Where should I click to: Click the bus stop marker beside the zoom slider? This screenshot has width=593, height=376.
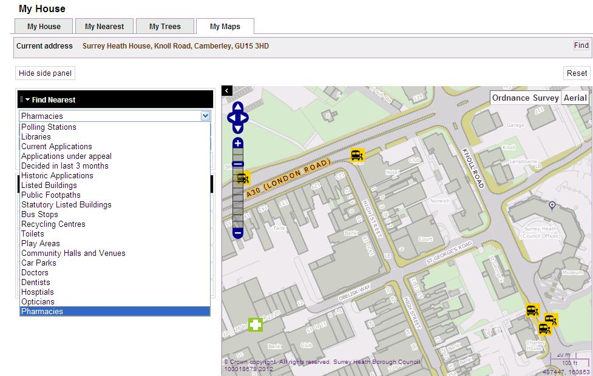click(243, 178)
